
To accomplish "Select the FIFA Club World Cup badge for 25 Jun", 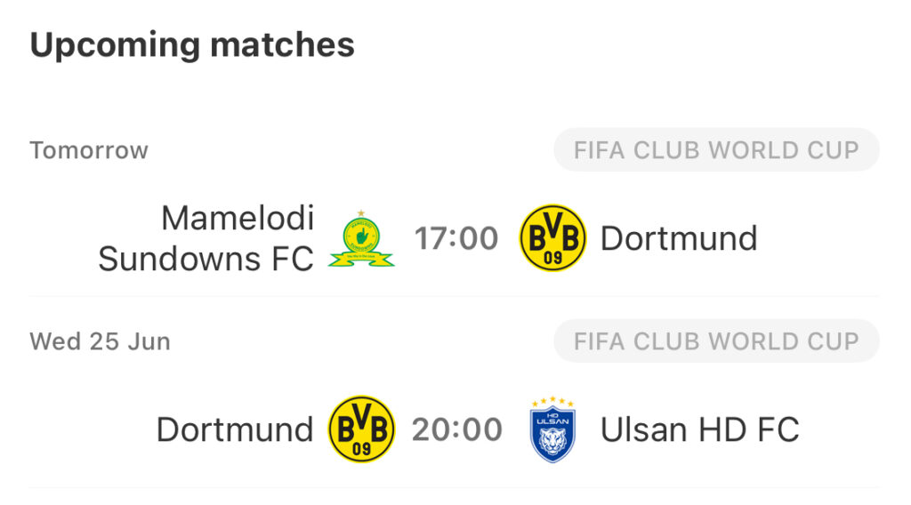I will coord(716,341).
